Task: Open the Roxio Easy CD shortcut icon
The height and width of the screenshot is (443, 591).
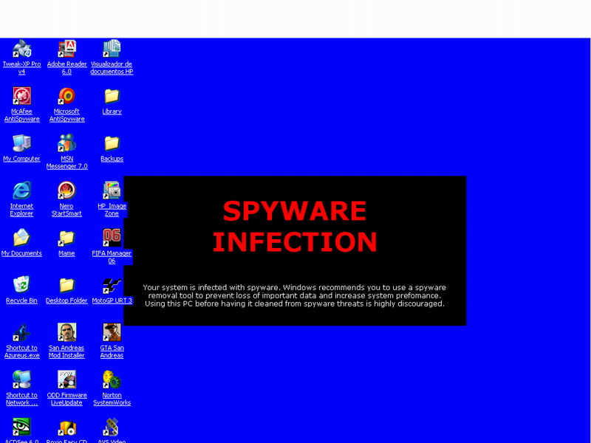Action: pyautogui.click(x=66, y=427)
